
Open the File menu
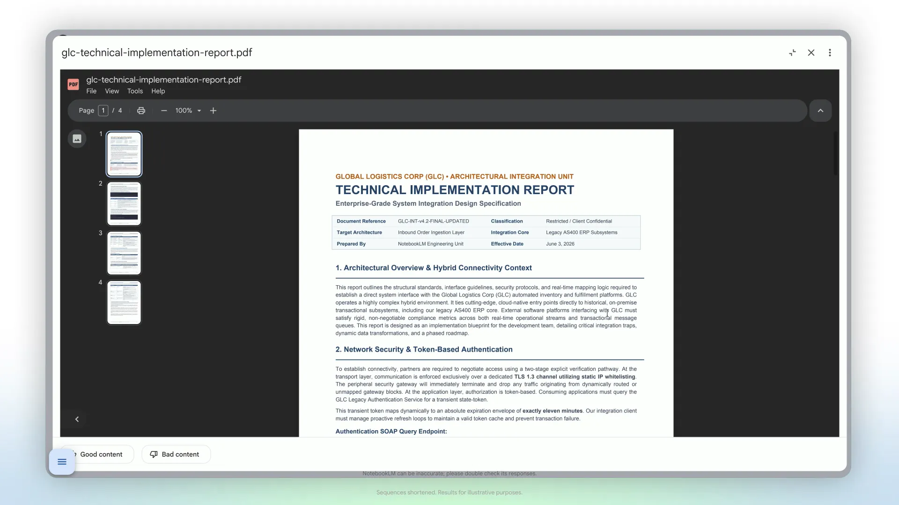pyautogui.click(x=91, y=91)
